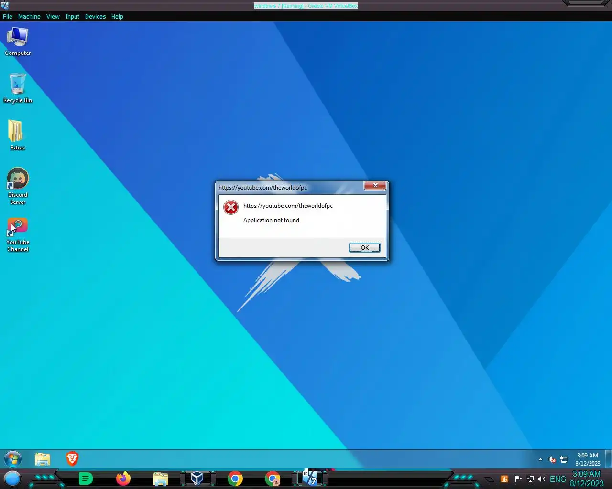
Task: Select the Recycle Bin icon
Action: (x=18, y=88)
